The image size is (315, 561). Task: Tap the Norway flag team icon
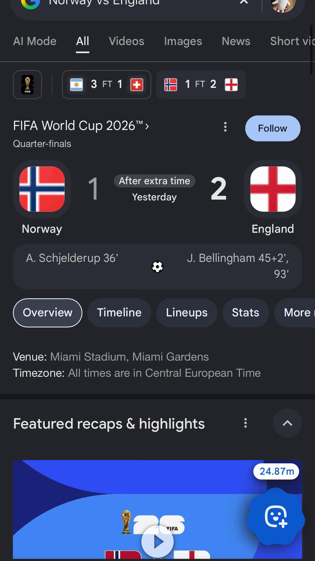tap(42, 189)
